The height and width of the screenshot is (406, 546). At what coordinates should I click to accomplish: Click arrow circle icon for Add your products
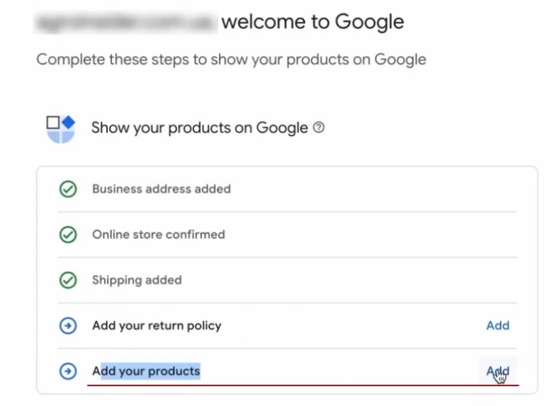pyautogui.click(x=68, y=371)
